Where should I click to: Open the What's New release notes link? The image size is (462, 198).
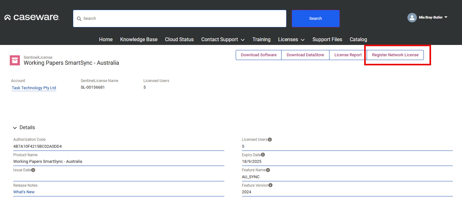coord(24,192)
